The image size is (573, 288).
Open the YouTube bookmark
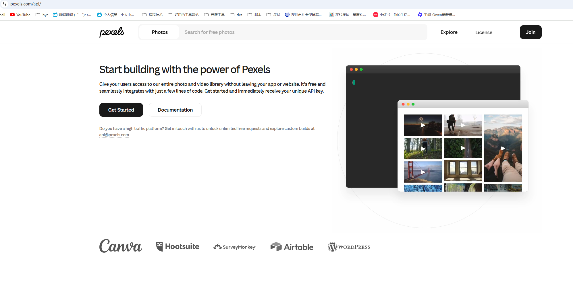pos(20,15)
